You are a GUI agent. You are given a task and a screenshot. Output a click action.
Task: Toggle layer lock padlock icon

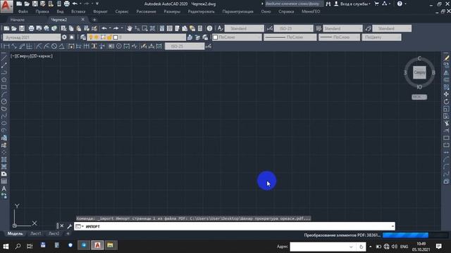tap(109, 37)
